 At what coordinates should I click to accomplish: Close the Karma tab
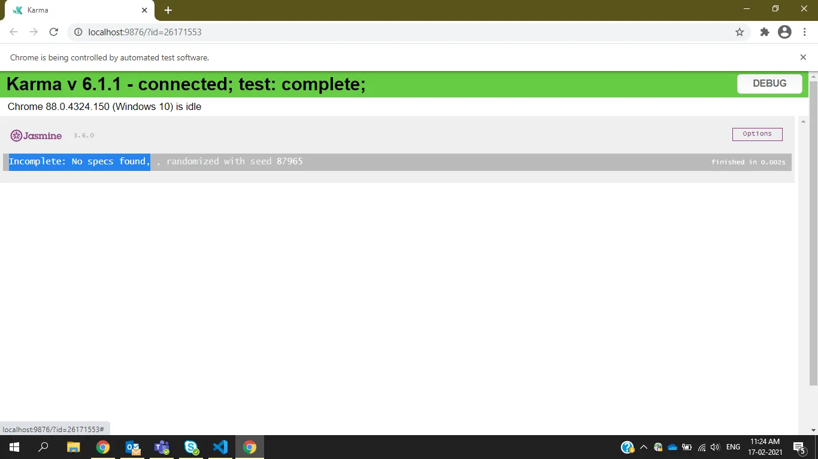[144, 10]
